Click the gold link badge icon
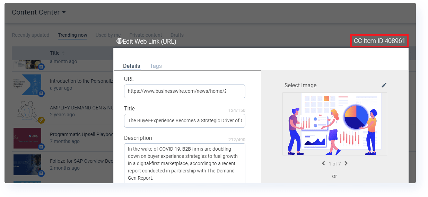Image resolution: width=428 pixels, height=197 pixels. pyautogui.click(x=41, y=120)
